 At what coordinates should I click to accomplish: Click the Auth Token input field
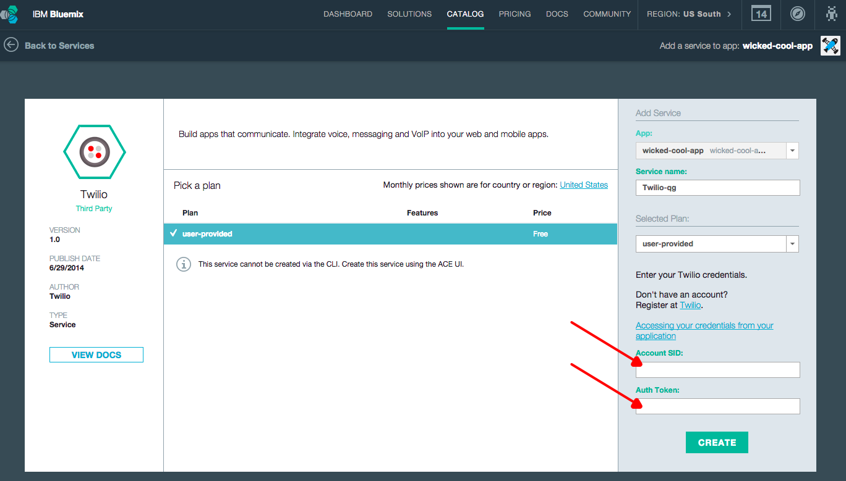click(718, 406)
